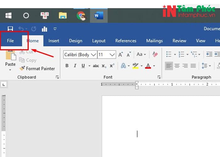Screen dimensions: 220x157
Task: Expand Line Spacing dropdown arrow
Action: [x=210, y=66]
